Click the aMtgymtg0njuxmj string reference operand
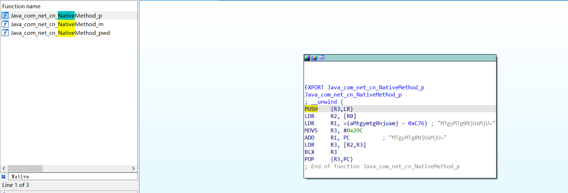 pos(374,123)
